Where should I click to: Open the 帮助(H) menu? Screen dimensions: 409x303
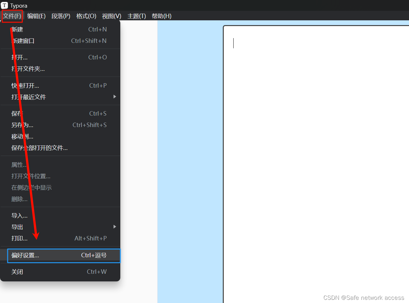(x=161, y=16)
